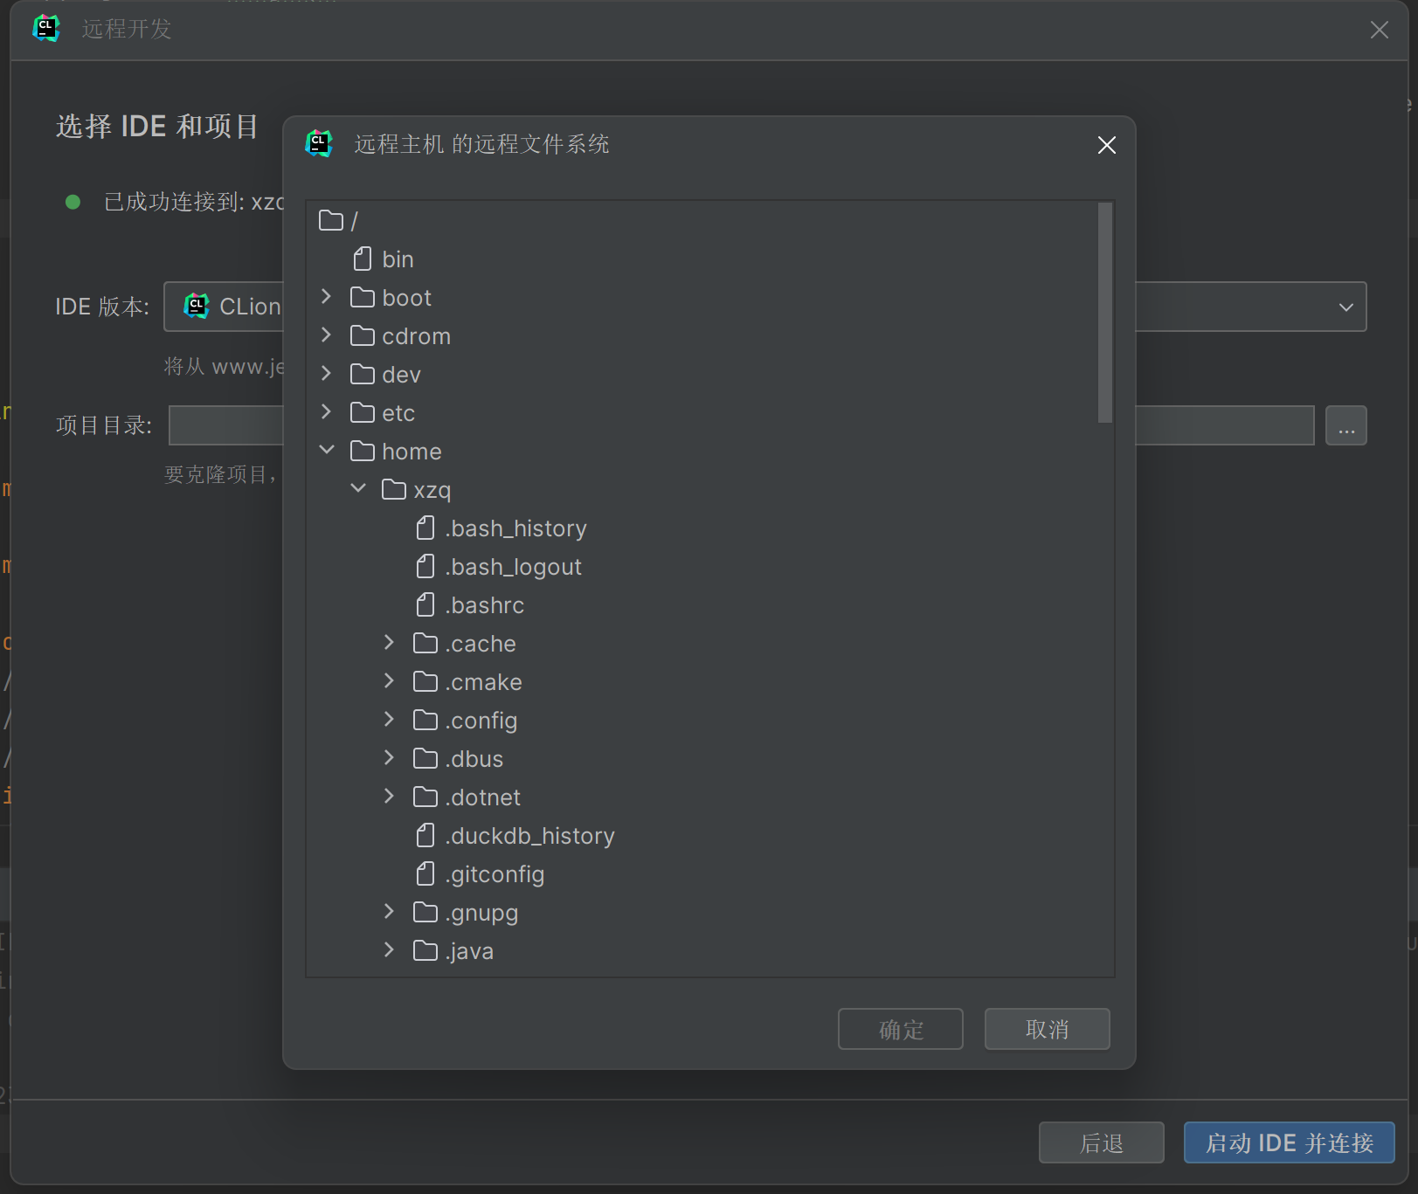Click the 项目目录 input field
The image size is (1418, 1194).
coord(741,425)
